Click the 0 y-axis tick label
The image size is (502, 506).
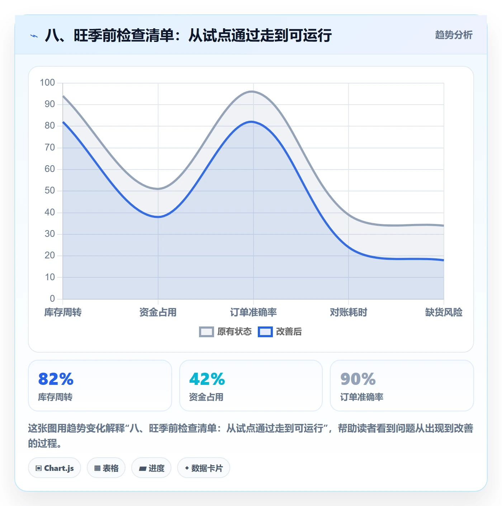coord(52,299)
